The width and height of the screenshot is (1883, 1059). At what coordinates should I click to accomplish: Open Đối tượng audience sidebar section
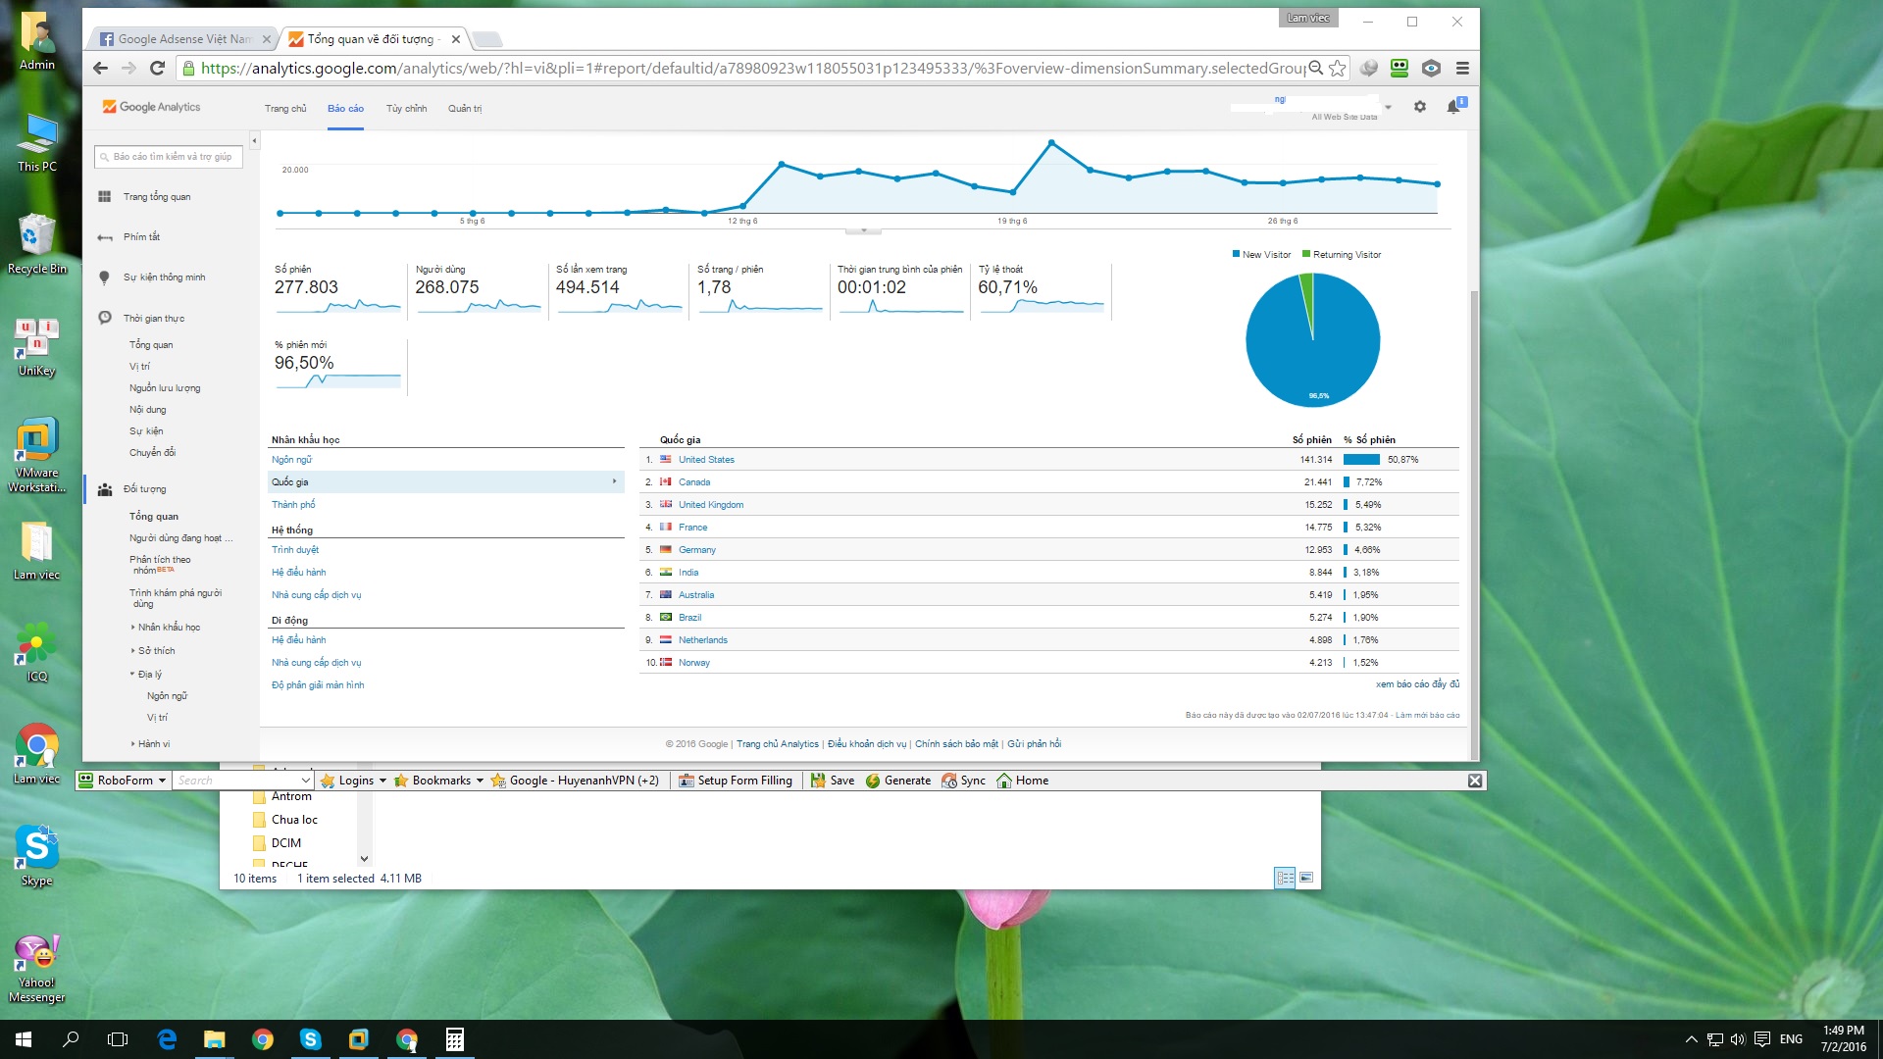pyautogui.click(x=144, y=489)
